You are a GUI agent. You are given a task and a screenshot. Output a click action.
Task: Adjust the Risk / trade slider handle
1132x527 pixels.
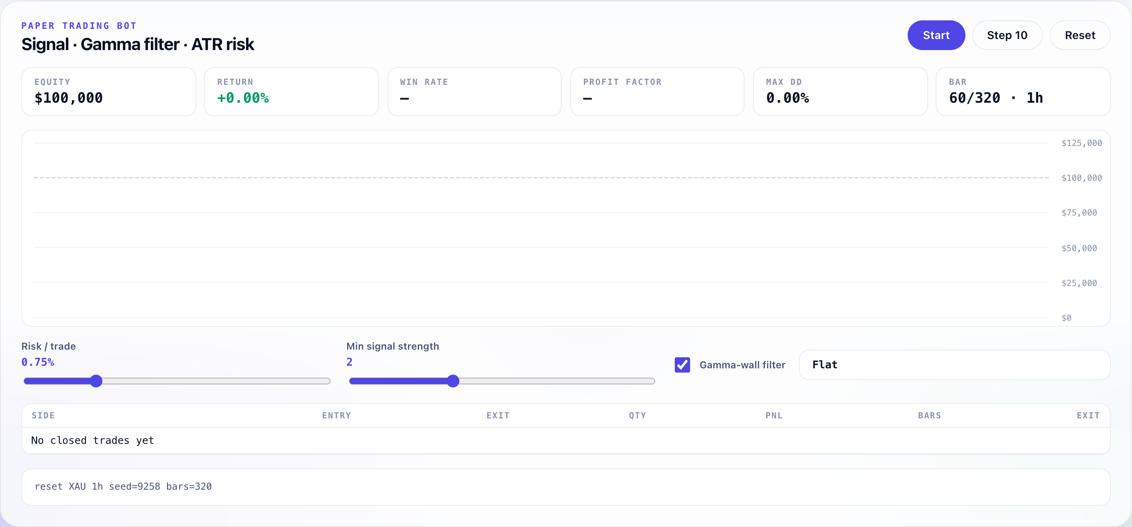pyautogui.click(x=96, y=381)
